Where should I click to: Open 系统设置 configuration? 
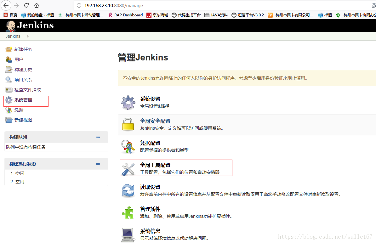pyautogui.click(x=150, y=99)
